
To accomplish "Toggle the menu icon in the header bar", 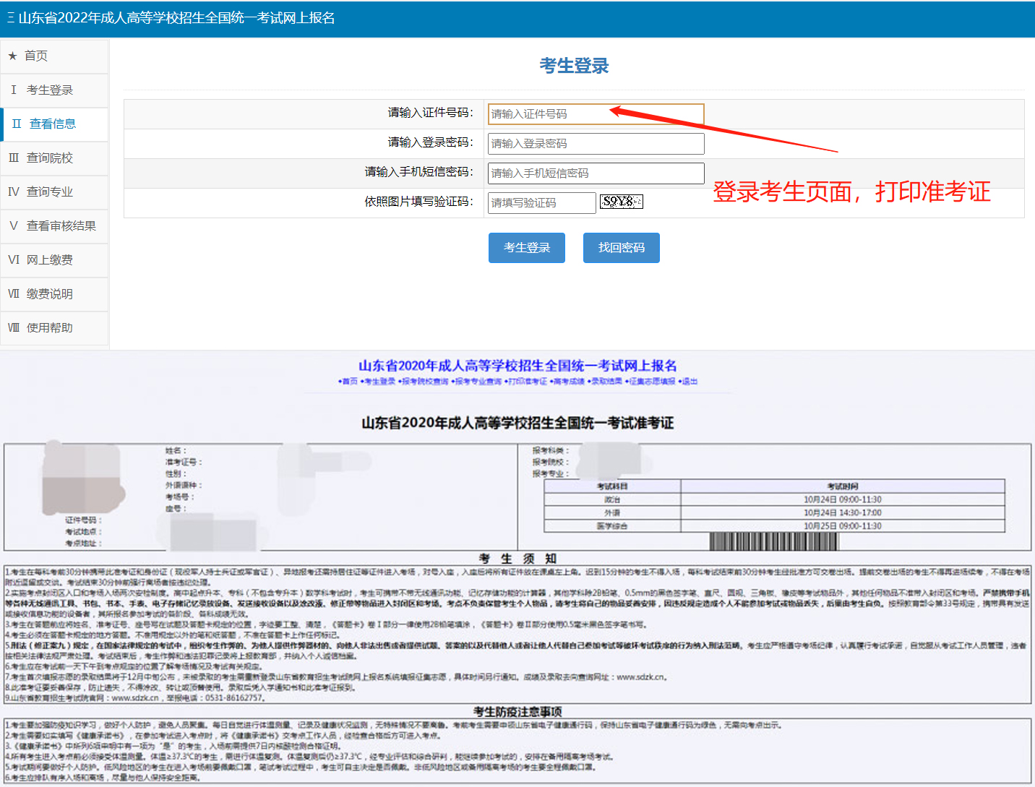I will (x=11, y=18).
